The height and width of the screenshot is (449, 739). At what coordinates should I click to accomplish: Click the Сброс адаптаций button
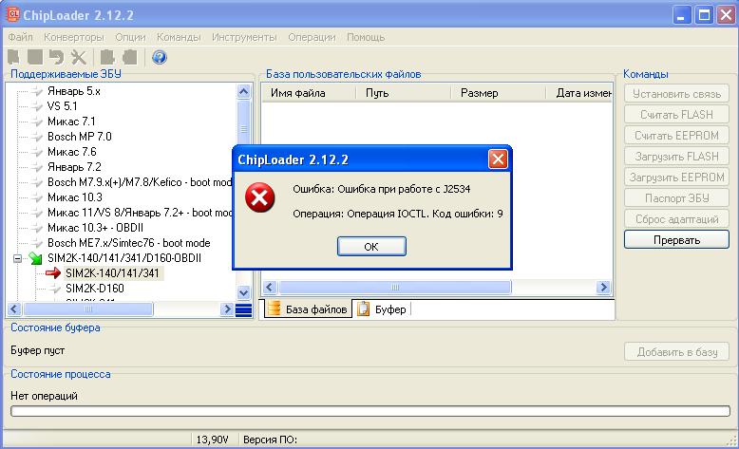[x=676, y=219]
